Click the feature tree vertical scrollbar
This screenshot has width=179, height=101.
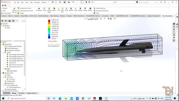pos(25,59)
